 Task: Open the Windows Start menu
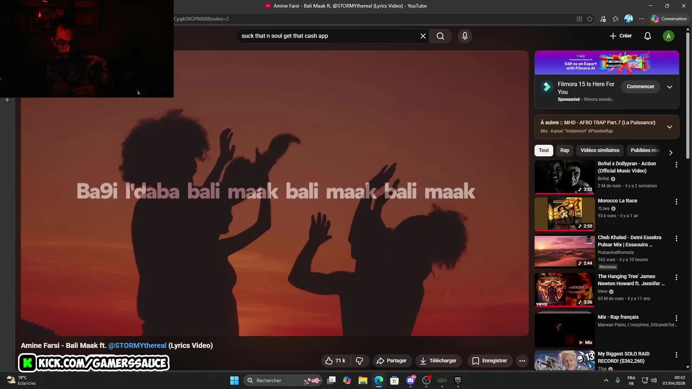[235, 380]
